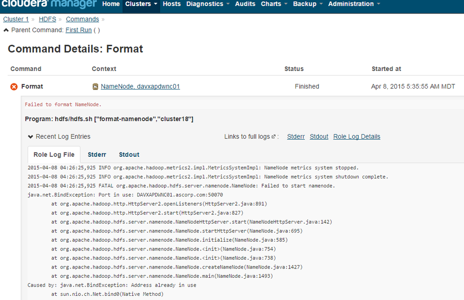Open the Hosts menu item

172,4
